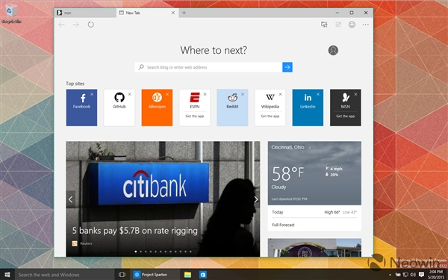
Task: Remove ESPN tile with its X
Action: (x=205, y=94)
